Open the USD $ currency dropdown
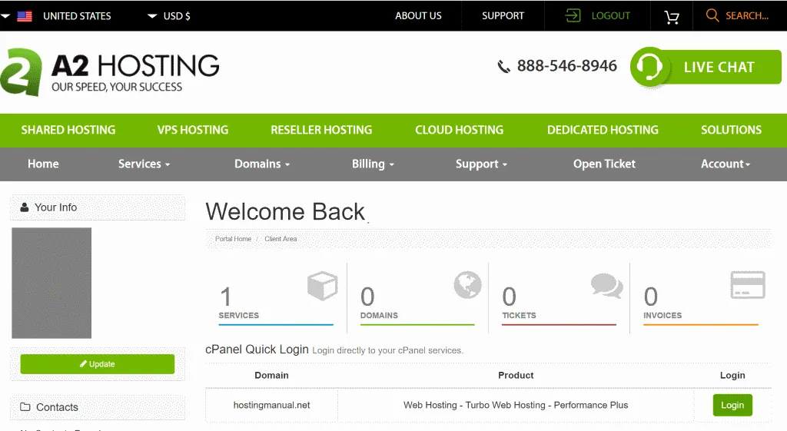 click(x=168, y=16)
